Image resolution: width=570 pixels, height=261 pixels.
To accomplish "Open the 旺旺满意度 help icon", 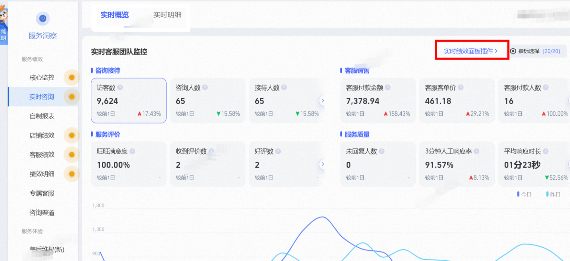I will coord(132,151).
